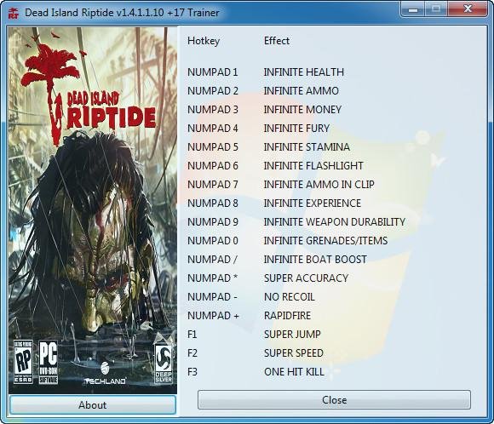Click the Dead Island Riptide cover art
This screenshot has height=424, width=494.
pyautogui.click(x=93, y=210)
